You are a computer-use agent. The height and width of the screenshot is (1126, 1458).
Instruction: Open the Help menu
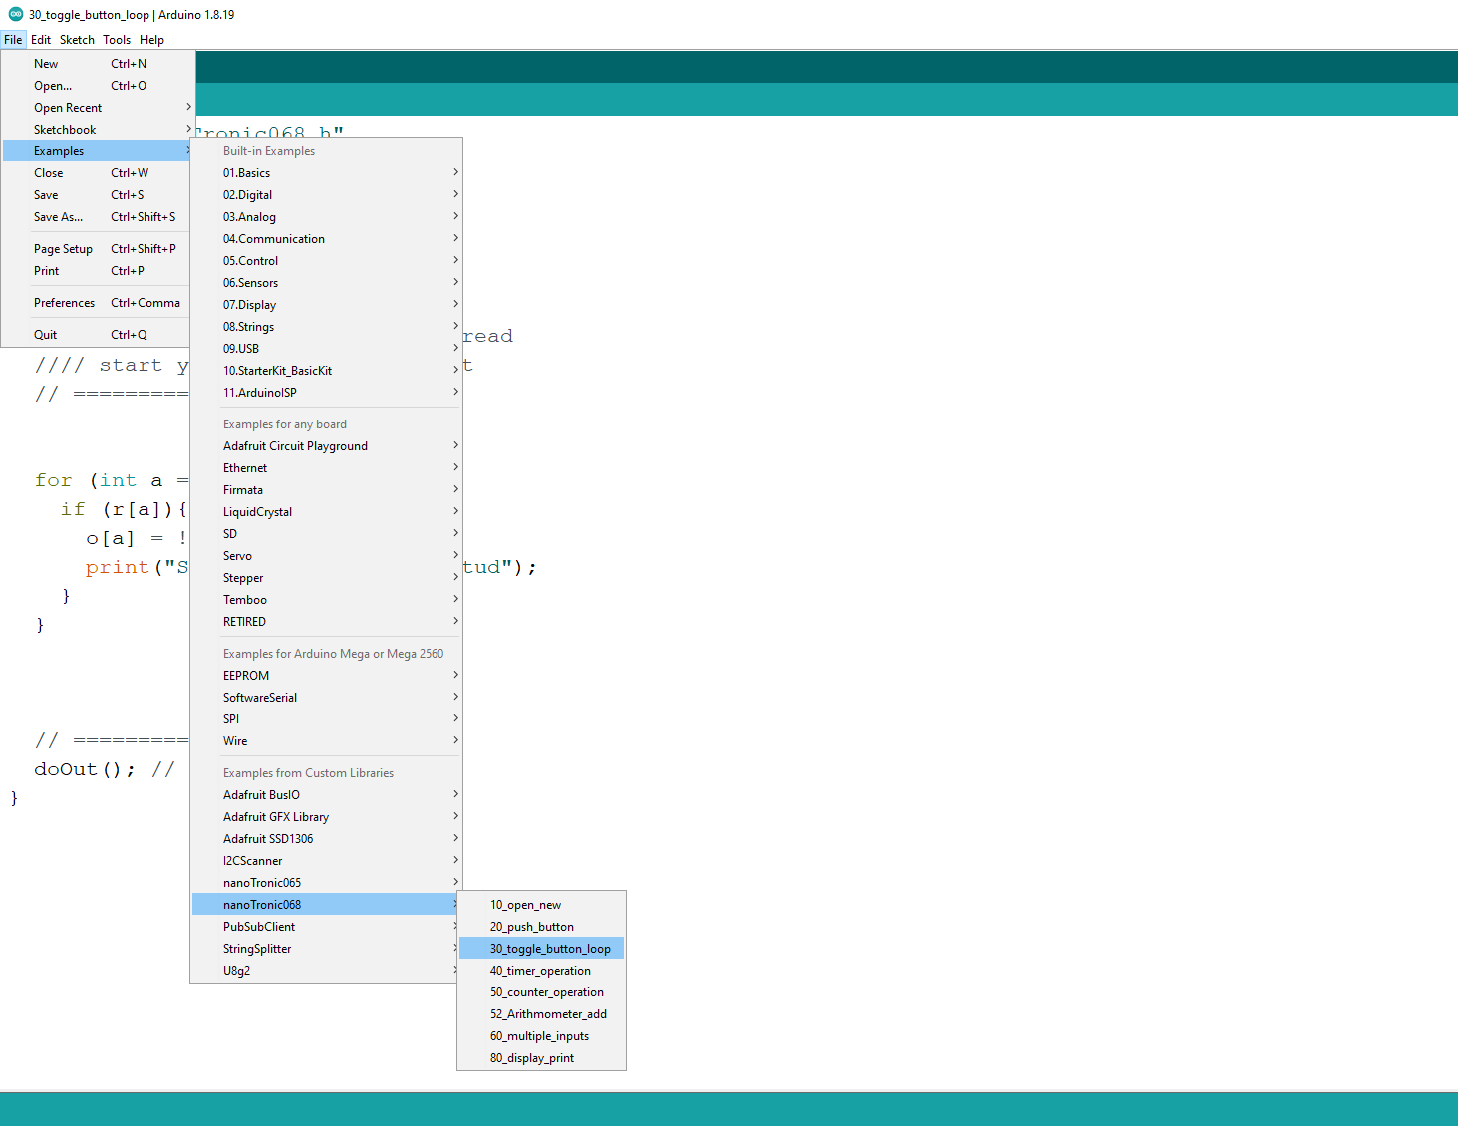click(x=151, y=40)
